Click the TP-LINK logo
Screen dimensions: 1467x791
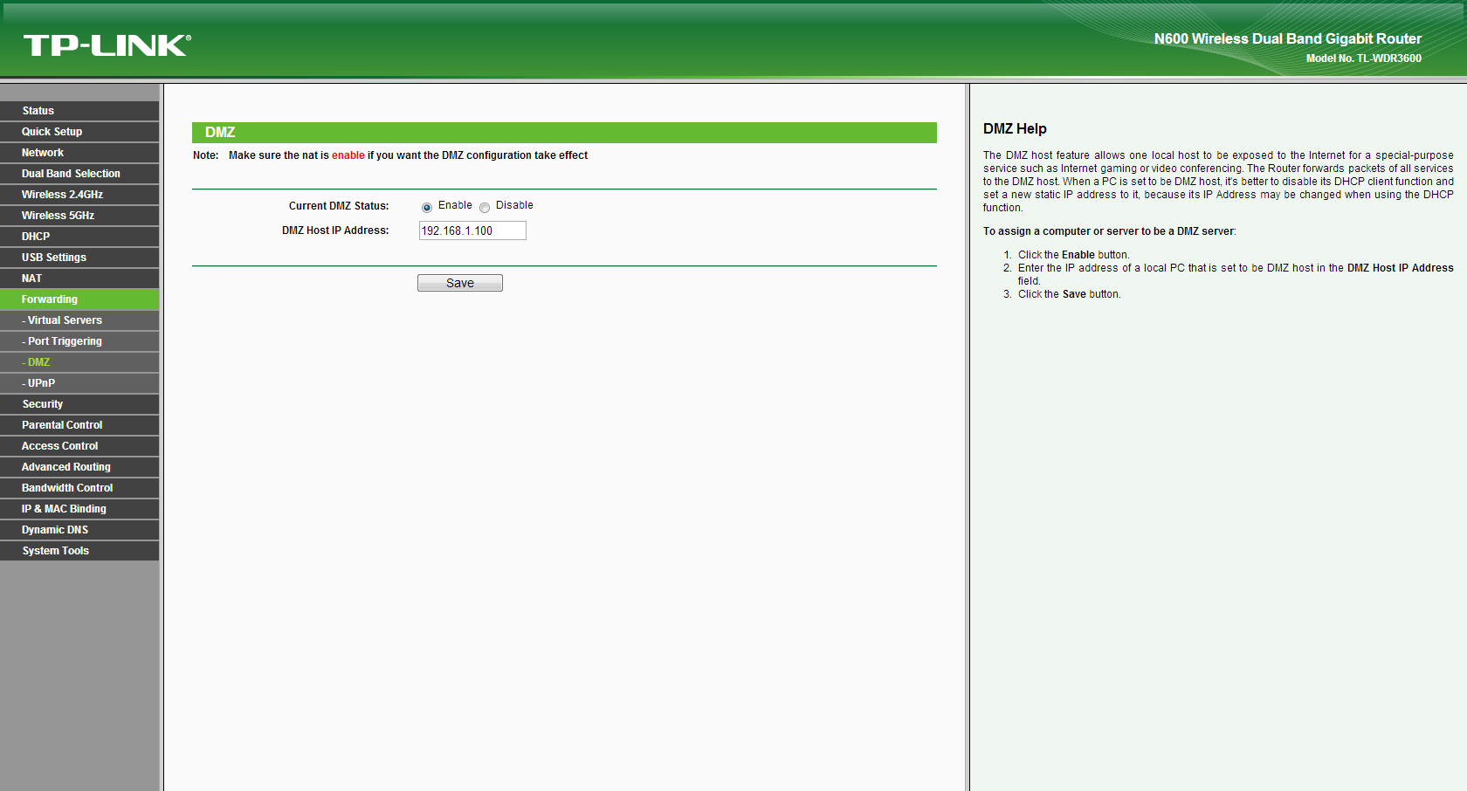point(107,45)
